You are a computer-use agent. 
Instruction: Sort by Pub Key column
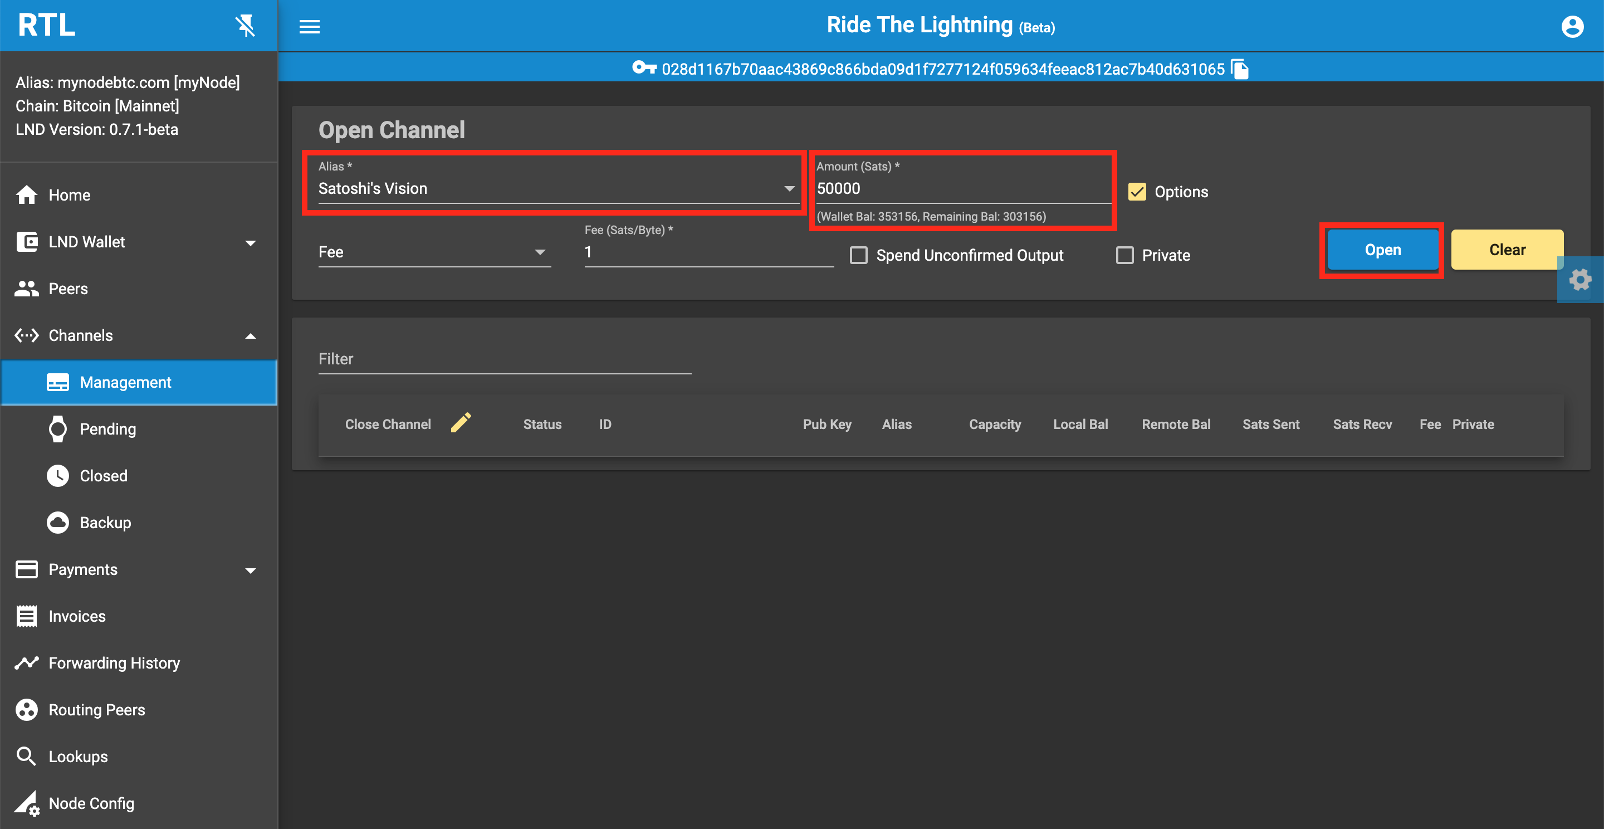pyautogui.click(x=827, y=424)
